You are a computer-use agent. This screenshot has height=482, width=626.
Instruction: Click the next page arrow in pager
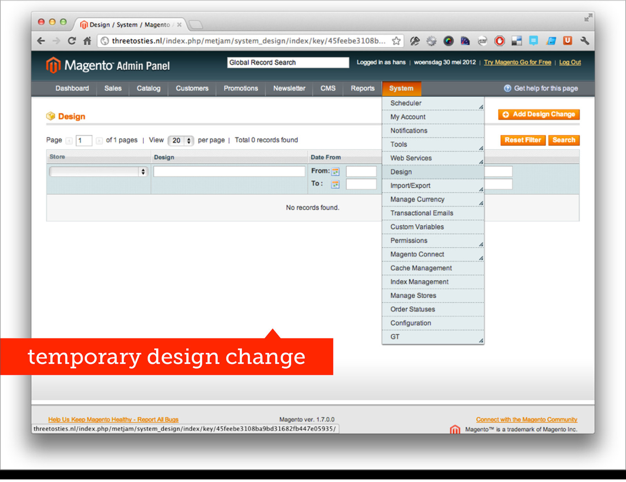pos(99,141)
